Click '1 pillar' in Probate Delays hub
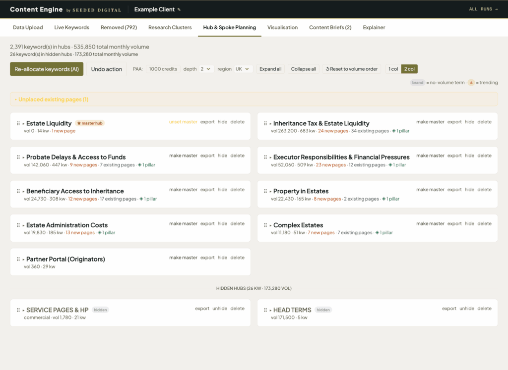The height and width of the screenshot is (370, 508). [x=146, y=165]
